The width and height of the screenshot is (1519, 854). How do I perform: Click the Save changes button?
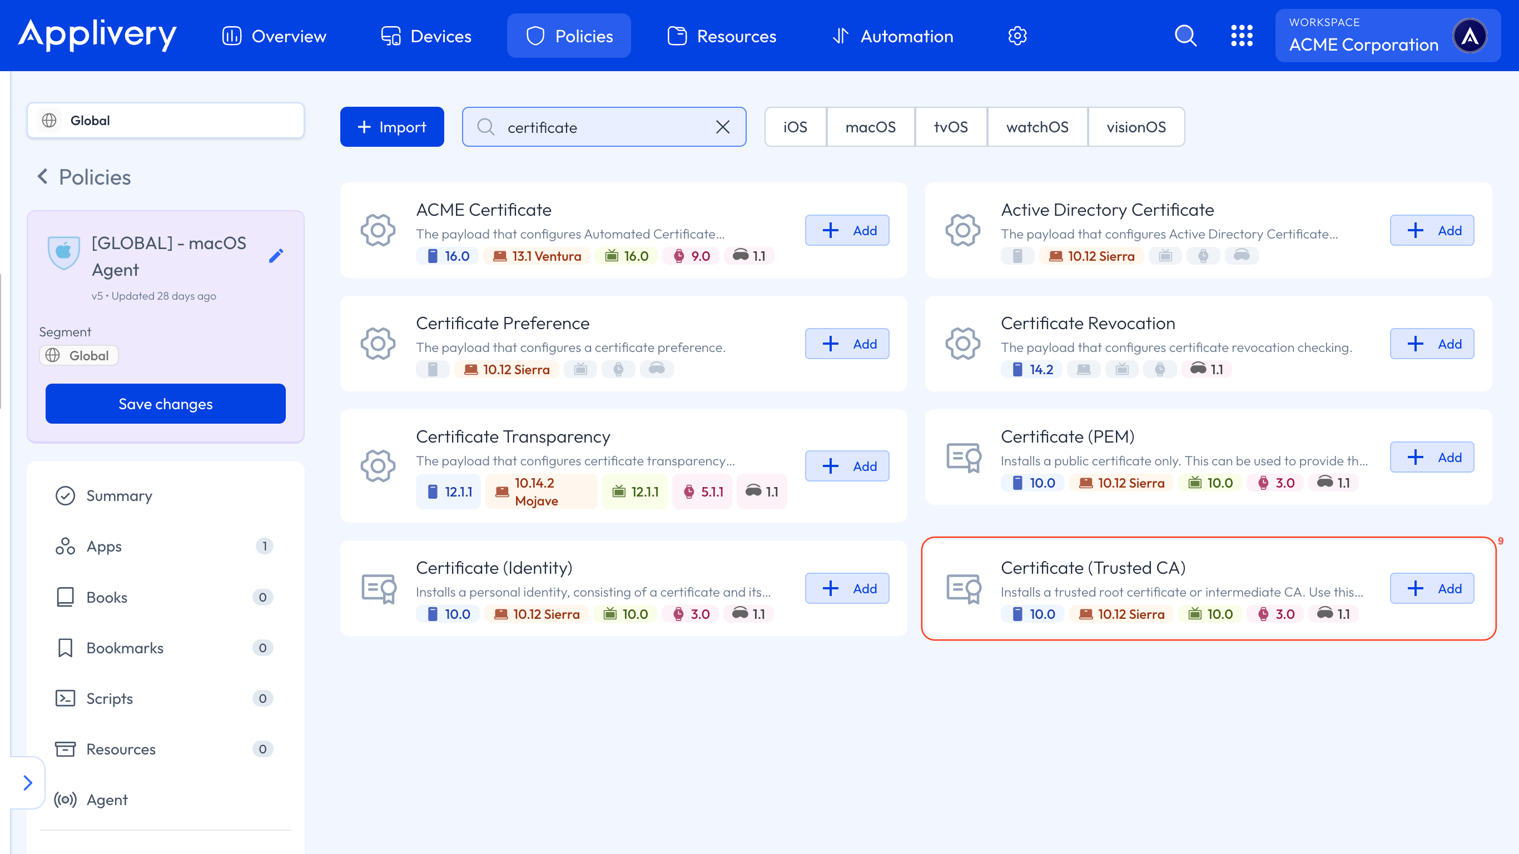[166, 404]
